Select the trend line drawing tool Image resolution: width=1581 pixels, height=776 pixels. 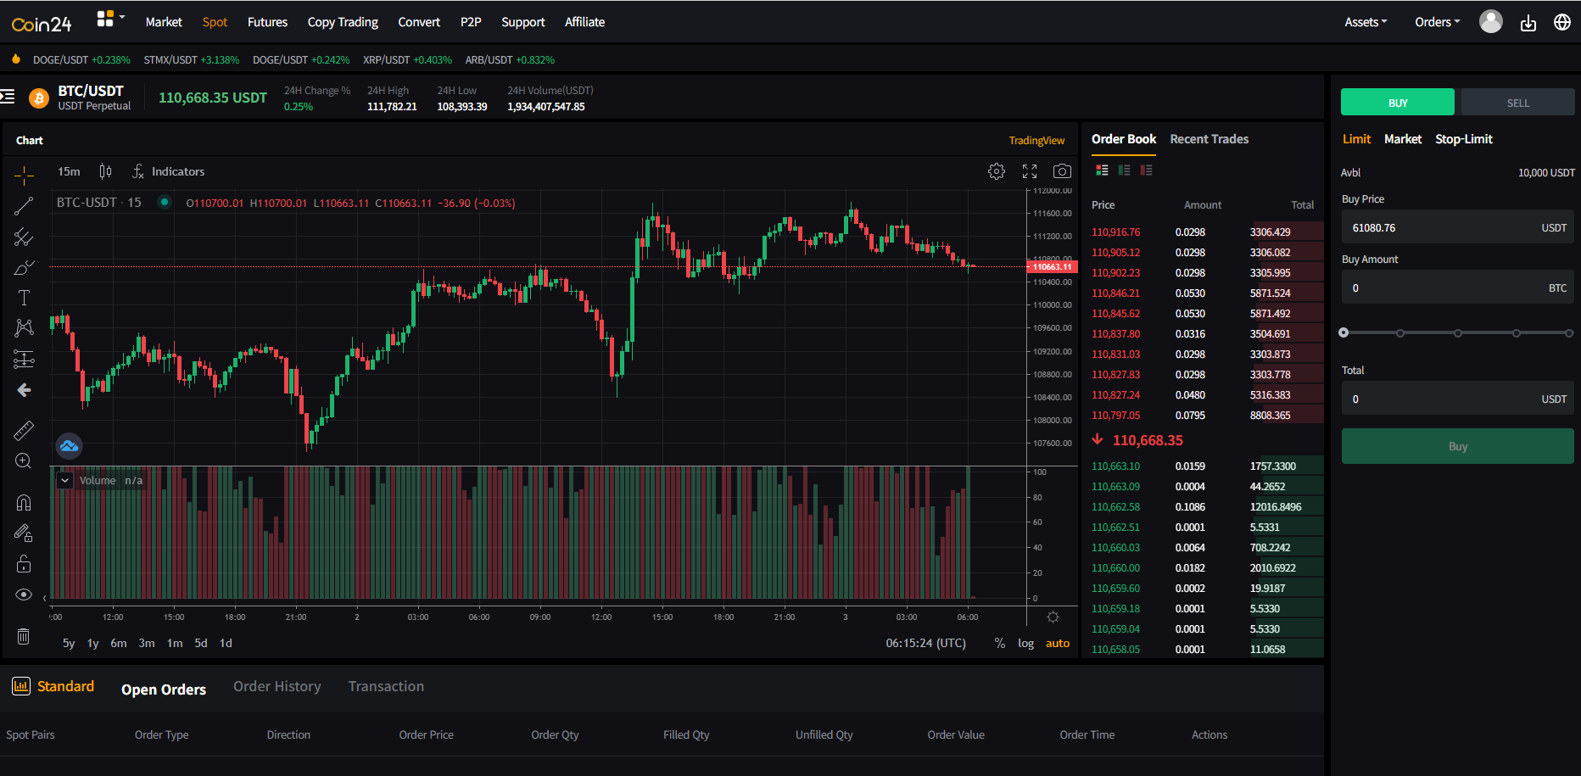pos(24,205)
